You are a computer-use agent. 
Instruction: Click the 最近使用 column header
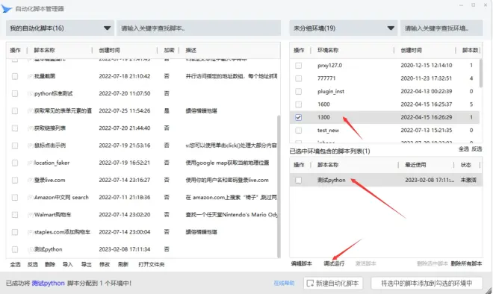pos(415,165)
